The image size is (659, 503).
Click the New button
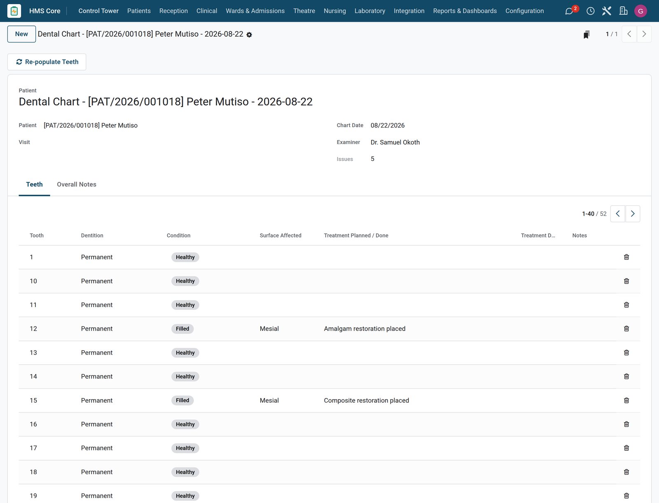coord(21,34)
